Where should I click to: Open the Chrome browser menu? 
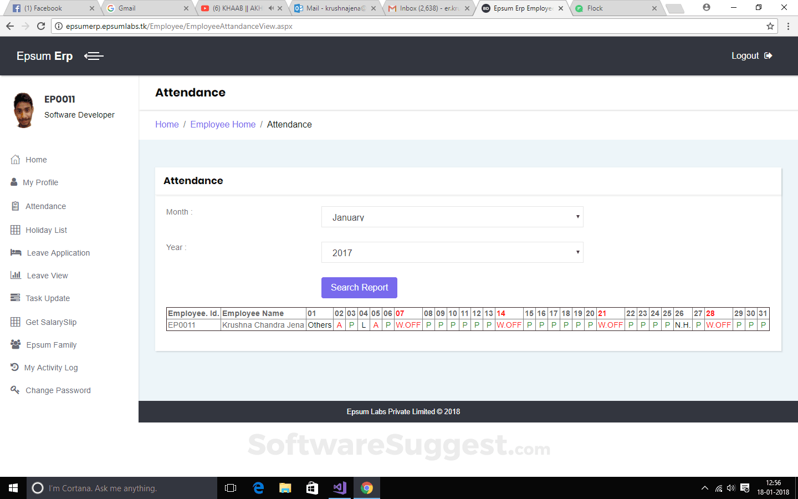pos(789,26)
